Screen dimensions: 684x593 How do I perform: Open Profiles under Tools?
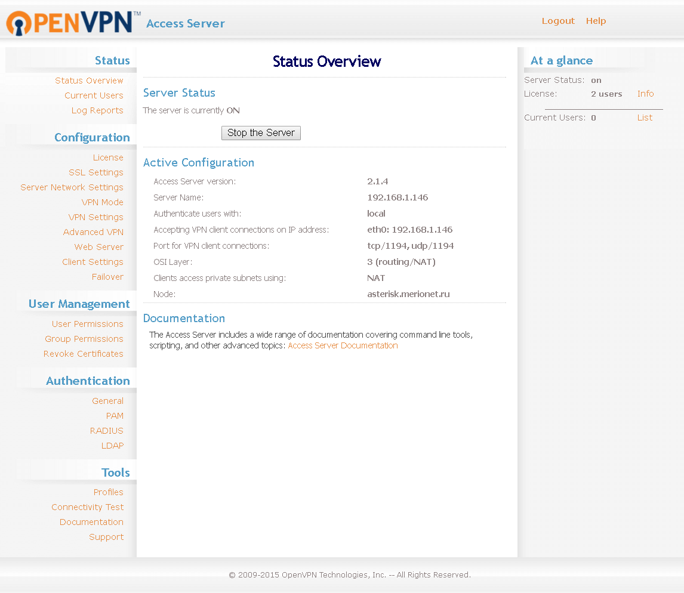(x=108, y=492)
